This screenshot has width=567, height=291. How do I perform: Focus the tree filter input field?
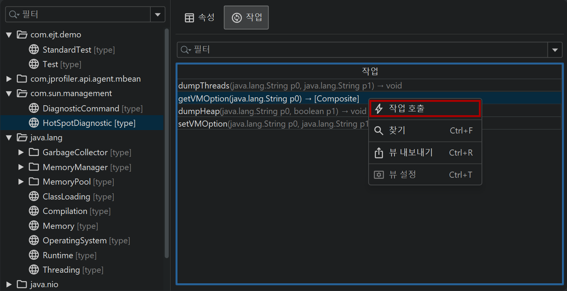click(x=78, y=14)
